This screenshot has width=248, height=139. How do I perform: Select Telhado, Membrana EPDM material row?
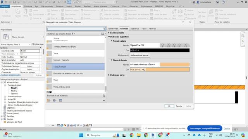(76, 47)
